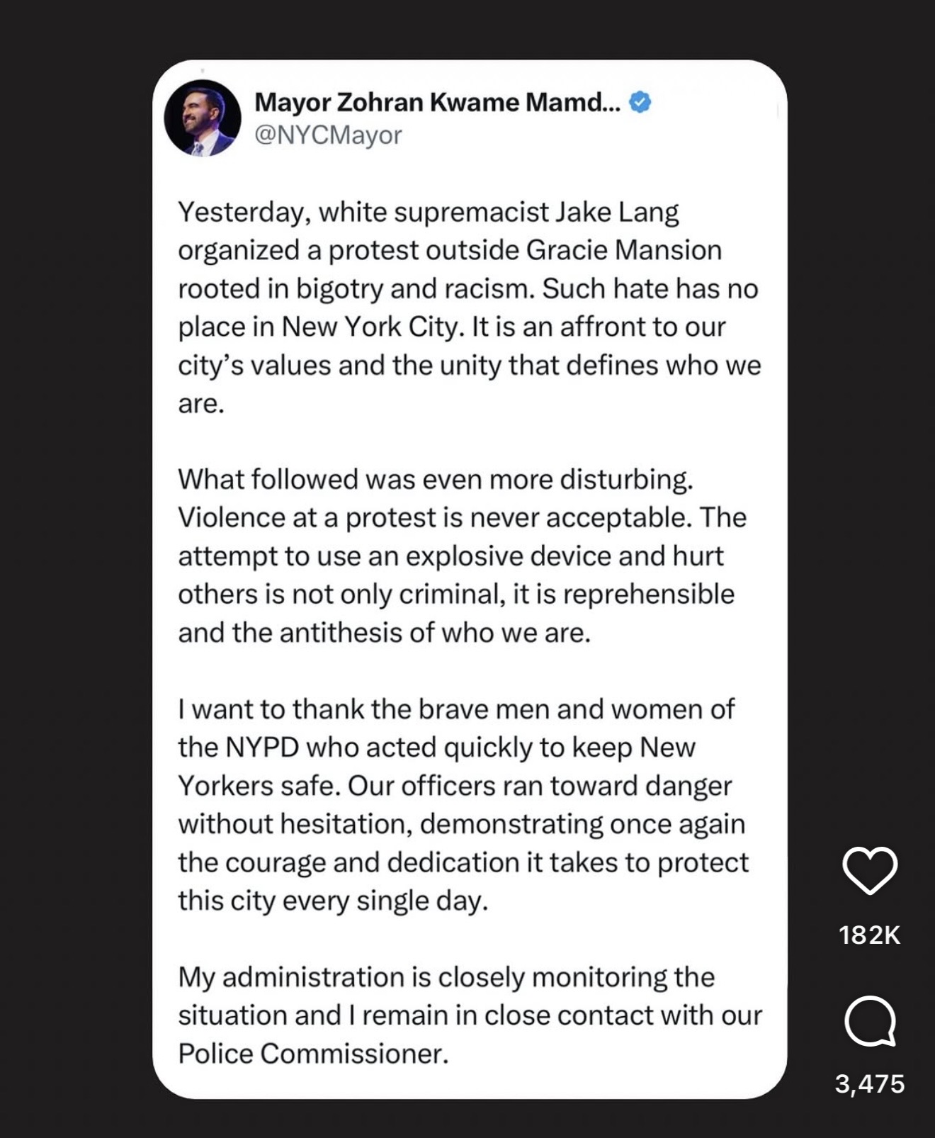Click the blue verified checkmark badge
Screen dimensions: 935x1138
640,102
